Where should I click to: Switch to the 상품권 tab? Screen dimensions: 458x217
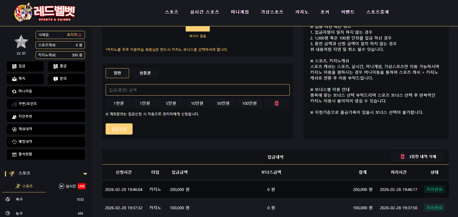[145, 73]
